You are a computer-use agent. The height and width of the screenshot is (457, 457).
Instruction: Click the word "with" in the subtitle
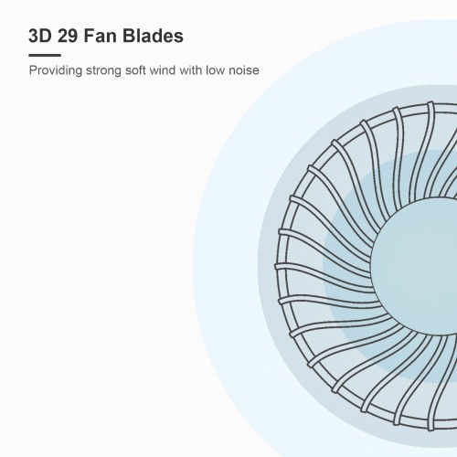[x=190, y=70]
